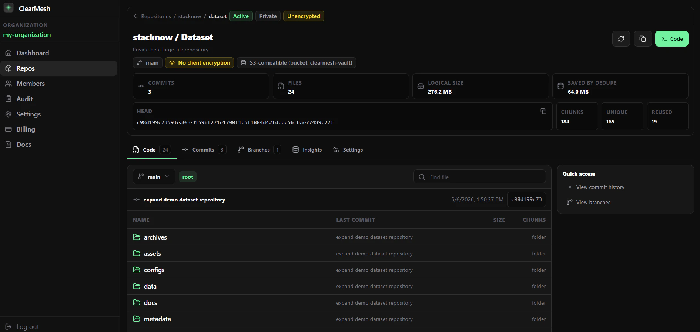
Task: Focus the Find file search field
Action: coord(480,177)
